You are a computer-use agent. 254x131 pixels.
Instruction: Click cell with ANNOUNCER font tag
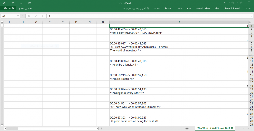pos(179,47)
